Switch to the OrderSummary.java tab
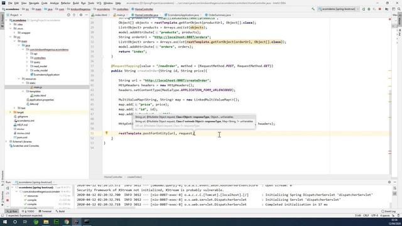Screen dimensions: 402x226 coord(219,15)
